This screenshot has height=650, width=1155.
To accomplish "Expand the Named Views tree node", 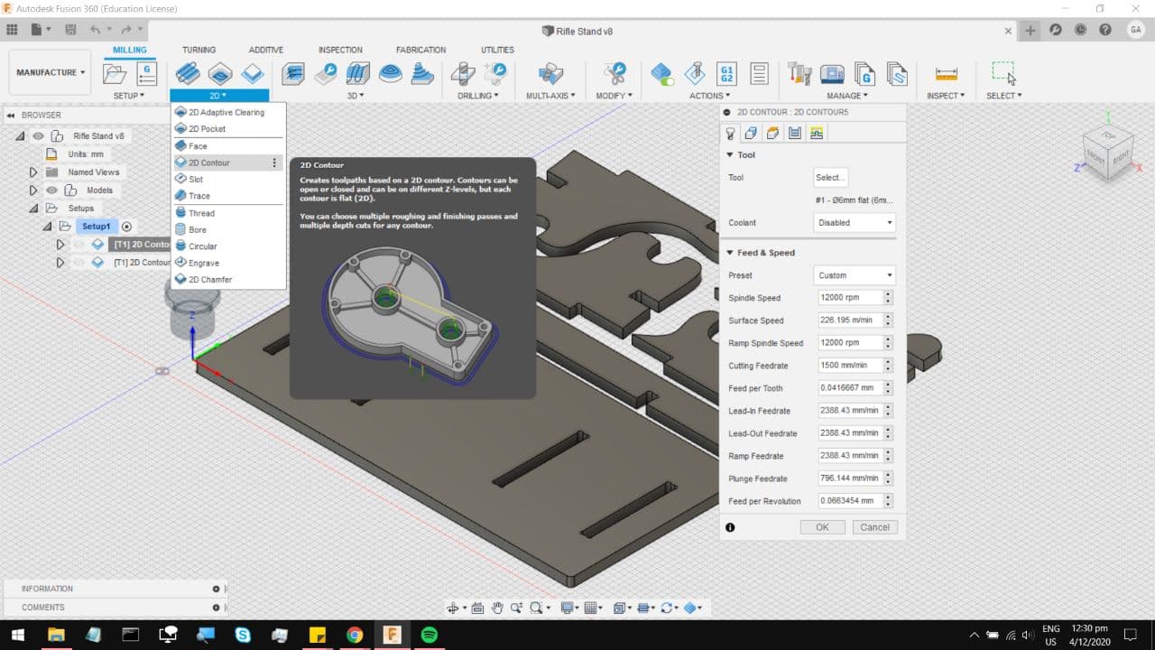I will coord(33,172).
